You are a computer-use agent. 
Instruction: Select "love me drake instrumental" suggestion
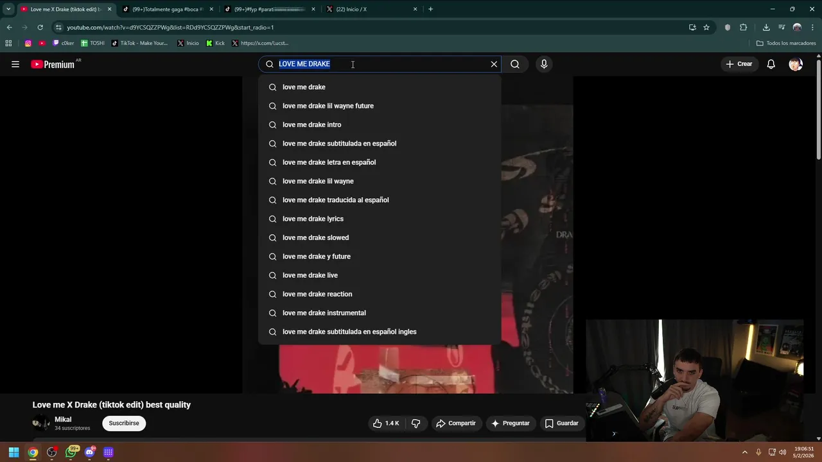pyautogui.click(x=380, y=313)
